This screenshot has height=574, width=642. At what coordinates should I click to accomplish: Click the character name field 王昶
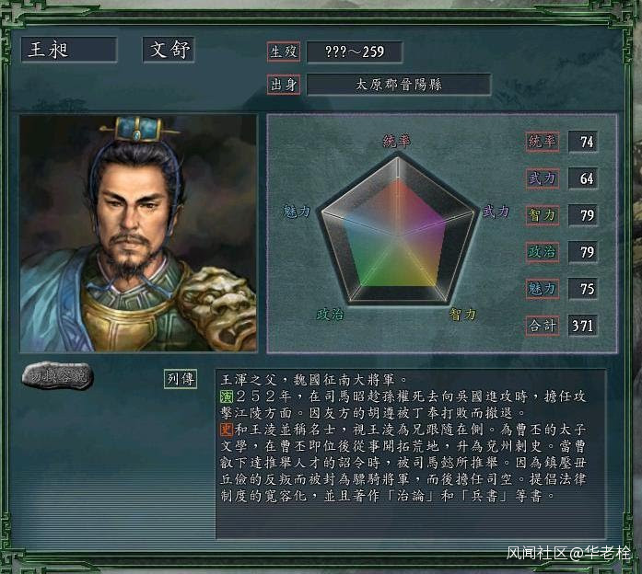pyautogui.click(x=69, y=50)
